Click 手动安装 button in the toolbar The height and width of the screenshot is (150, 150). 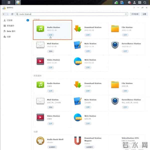click(x=135, y=14)
